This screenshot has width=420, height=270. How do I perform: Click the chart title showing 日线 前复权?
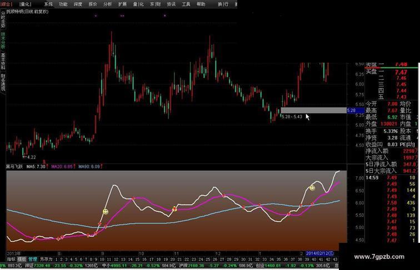[27, 12]
